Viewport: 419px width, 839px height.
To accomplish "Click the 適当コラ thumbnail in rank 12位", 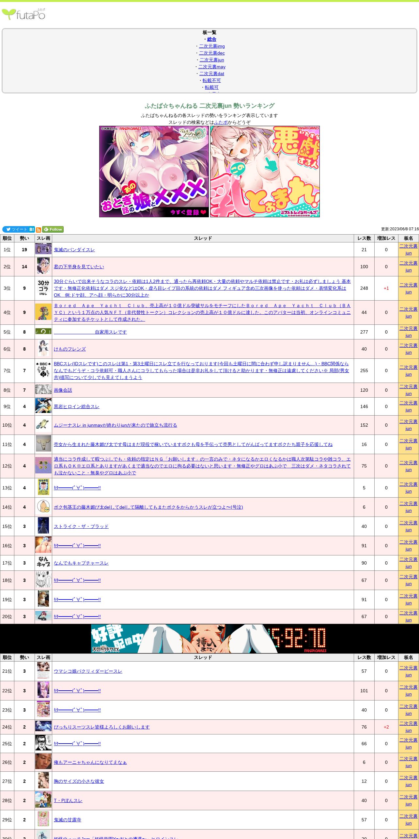I will click(43, 465).
